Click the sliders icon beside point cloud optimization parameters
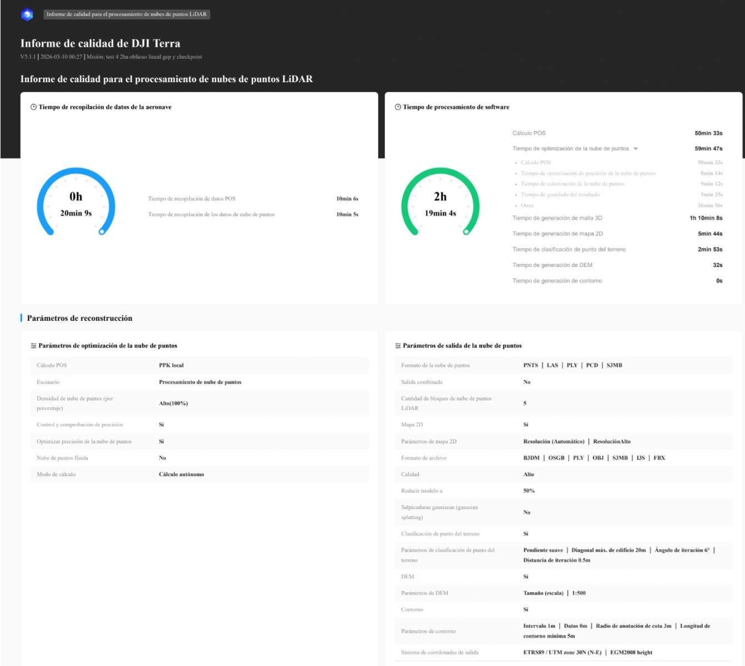 (33, 346)
